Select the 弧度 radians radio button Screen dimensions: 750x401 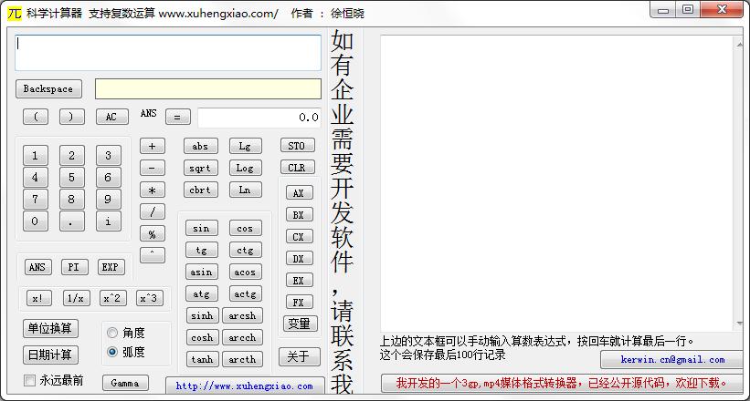pos(113,352)
